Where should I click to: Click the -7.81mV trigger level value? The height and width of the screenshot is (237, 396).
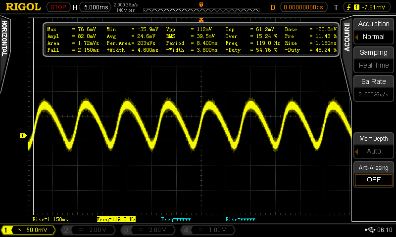[x=374, y=7]
